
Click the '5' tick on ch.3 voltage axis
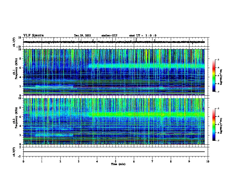tap(20, 147)
